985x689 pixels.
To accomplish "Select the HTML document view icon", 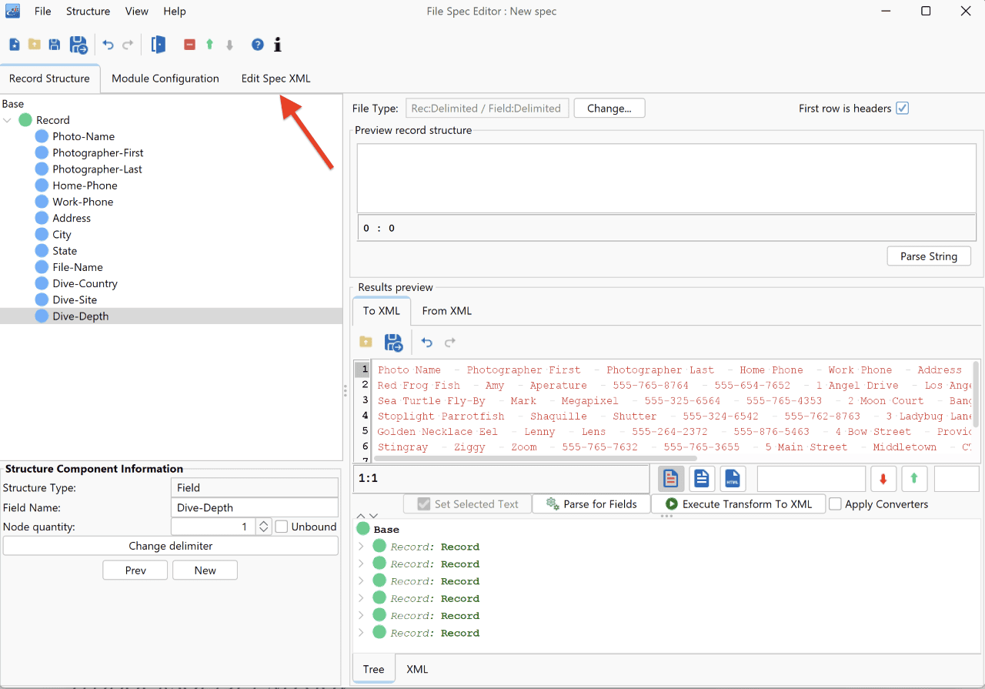I will click(x=733, y=479).
